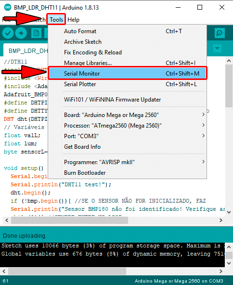Close the Arduino IDE window
233x285 pixels.
(222, 7)
